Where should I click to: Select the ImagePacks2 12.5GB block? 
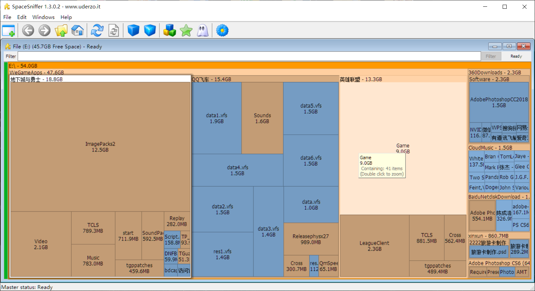tap(100, 147)
